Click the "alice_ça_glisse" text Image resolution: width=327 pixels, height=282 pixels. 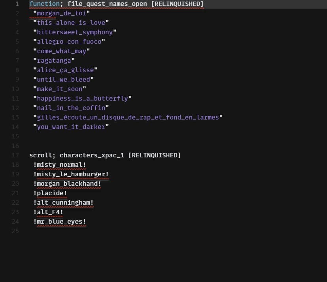(65, 70)
